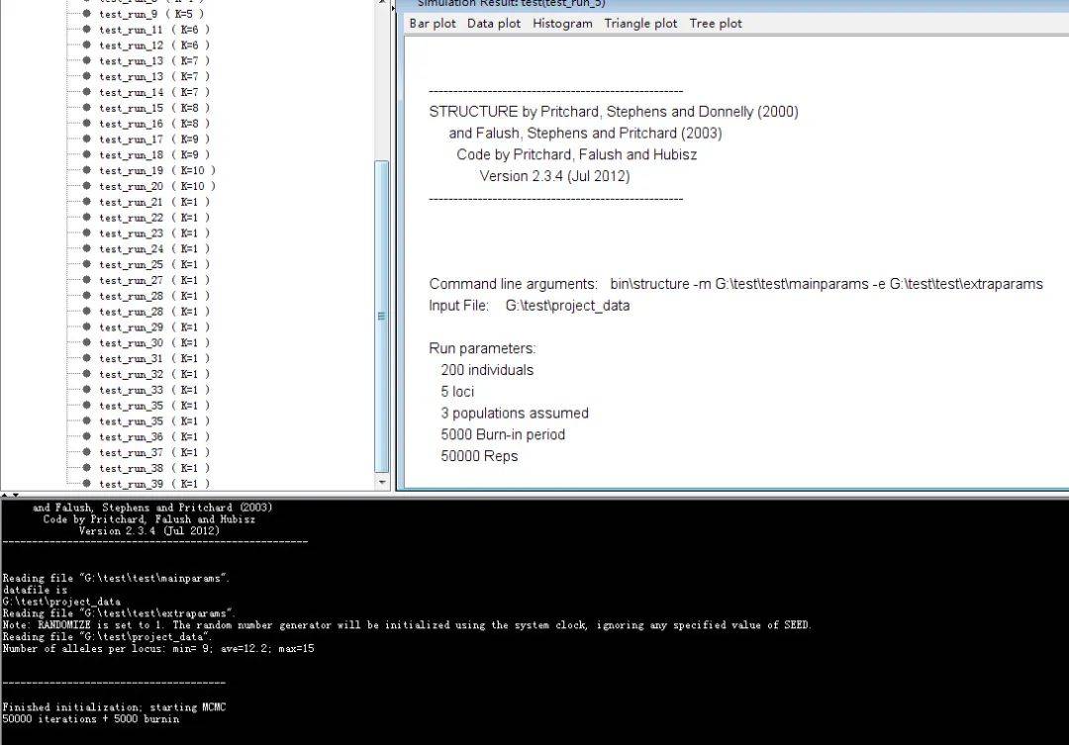Click the console line 'datafile is'

(x=35, y=590)
